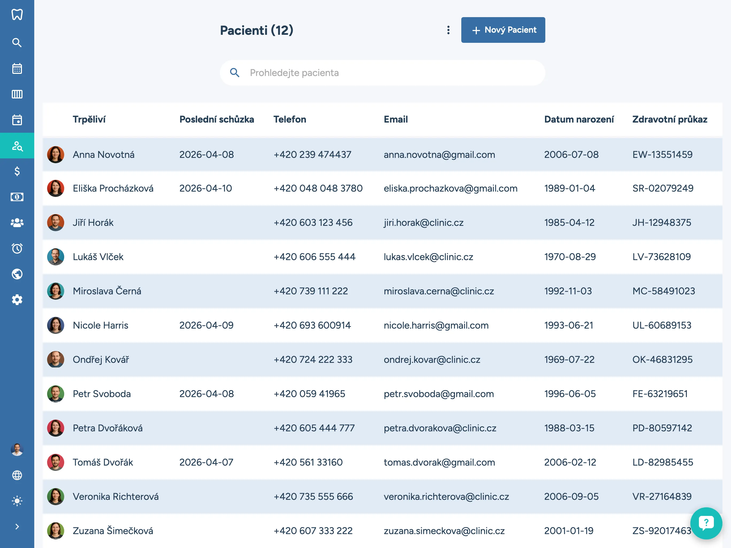Viewport: 731px width, 548px height.
Task: Expand the sidebar with chevron arrow
Action: click(17, 527)
